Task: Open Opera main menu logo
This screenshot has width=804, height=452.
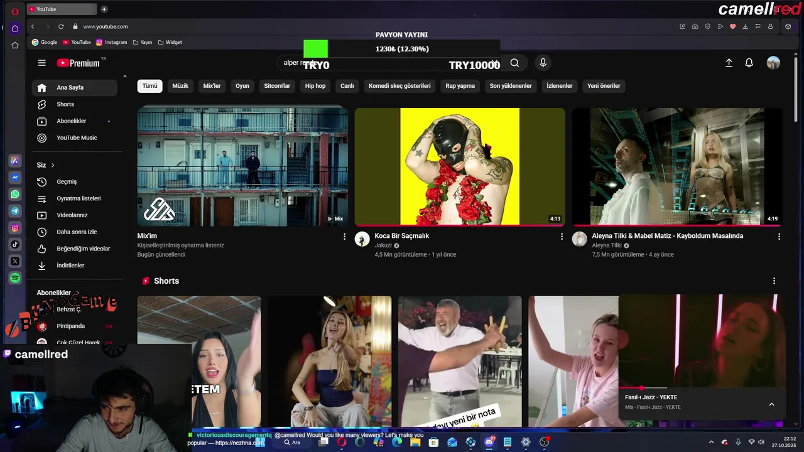Action: point(15,11)
